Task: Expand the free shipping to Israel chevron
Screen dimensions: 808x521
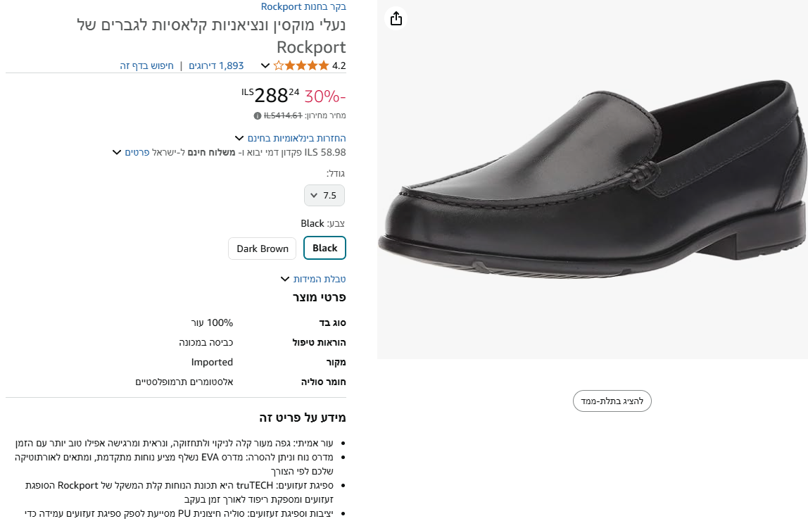Action: tap(116, 152)
